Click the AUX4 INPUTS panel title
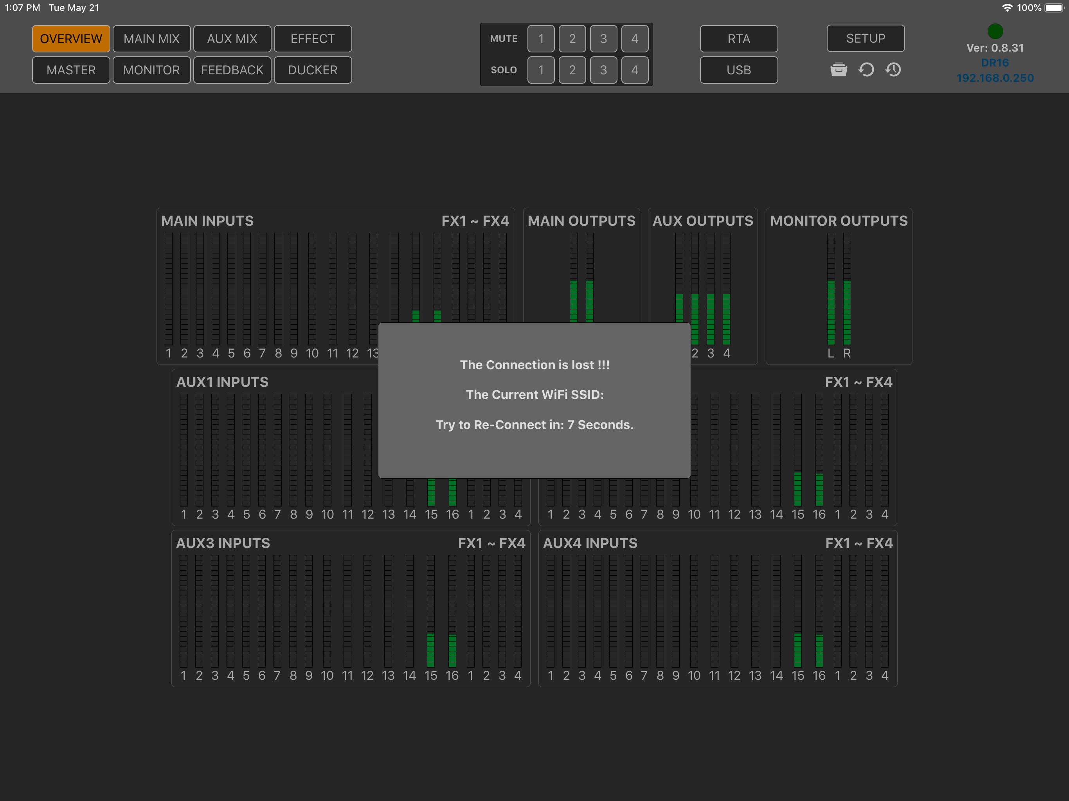The image size is (1069, 801). click(590, 543)
